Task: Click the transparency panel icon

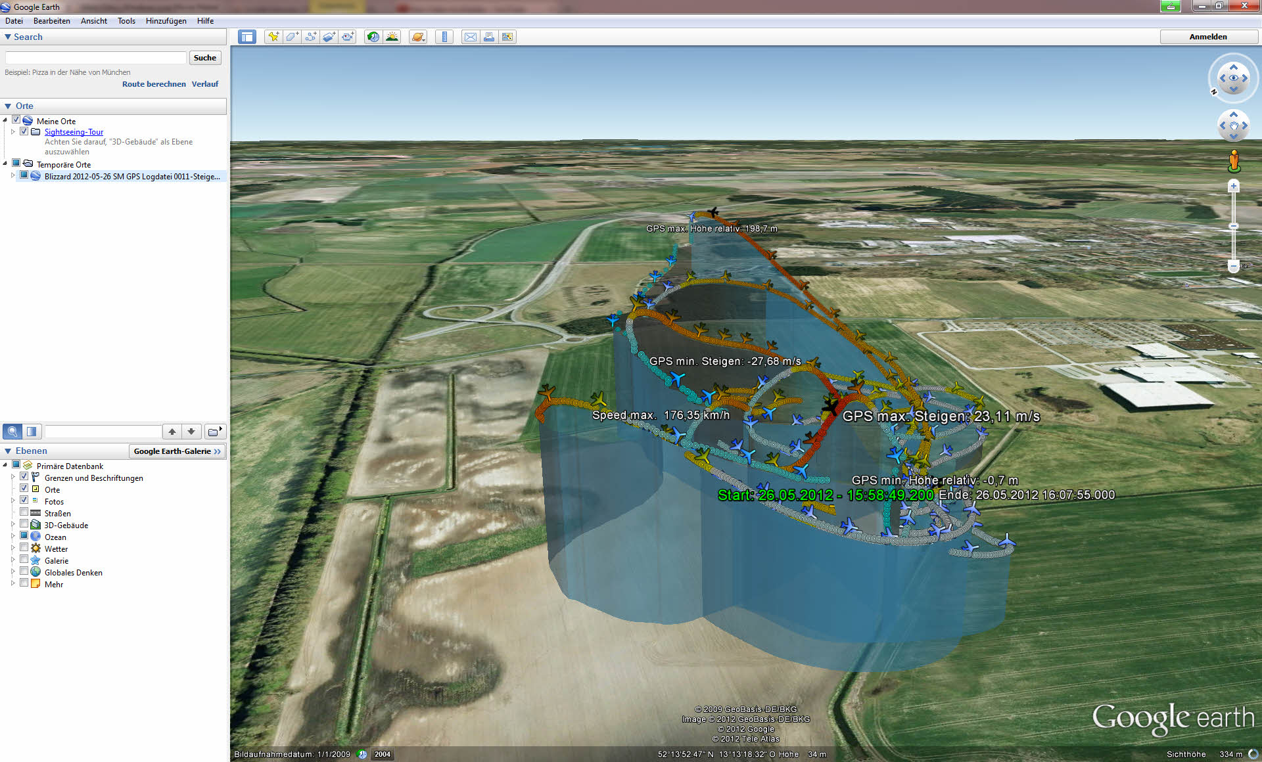Action: pos(32,432)
